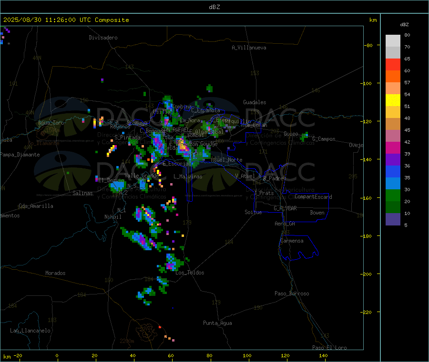429x362 pixels.
Task: Click the R_Padre label
Action: pos(273,178)
